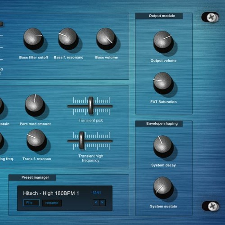
Task: Click the bottom-right rack screw
Action: click(212, 206)
